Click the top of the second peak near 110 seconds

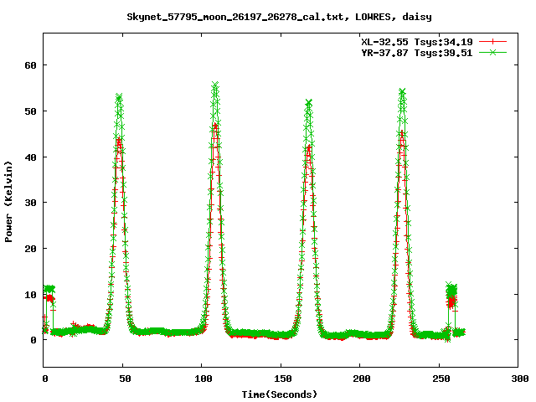click(x=215, y=85)
